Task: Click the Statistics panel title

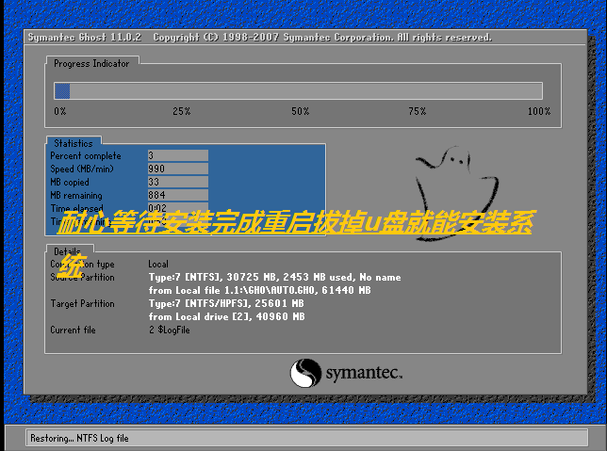Action: 74,144
